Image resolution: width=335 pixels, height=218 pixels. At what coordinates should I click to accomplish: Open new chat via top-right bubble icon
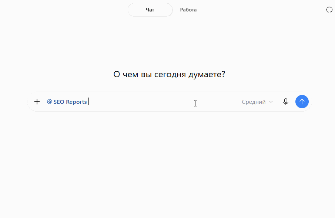click(x=329, y=10)
